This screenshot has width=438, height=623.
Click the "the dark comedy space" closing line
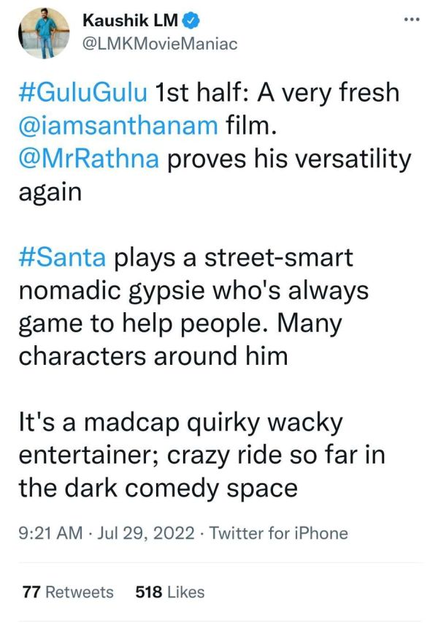pos(158,488)
